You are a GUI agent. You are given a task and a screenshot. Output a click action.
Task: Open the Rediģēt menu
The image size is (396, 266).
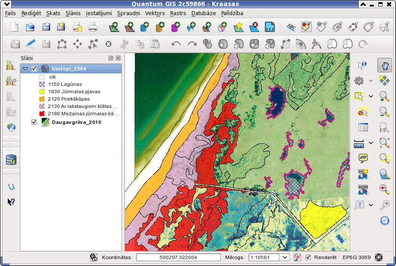[31, 13]
